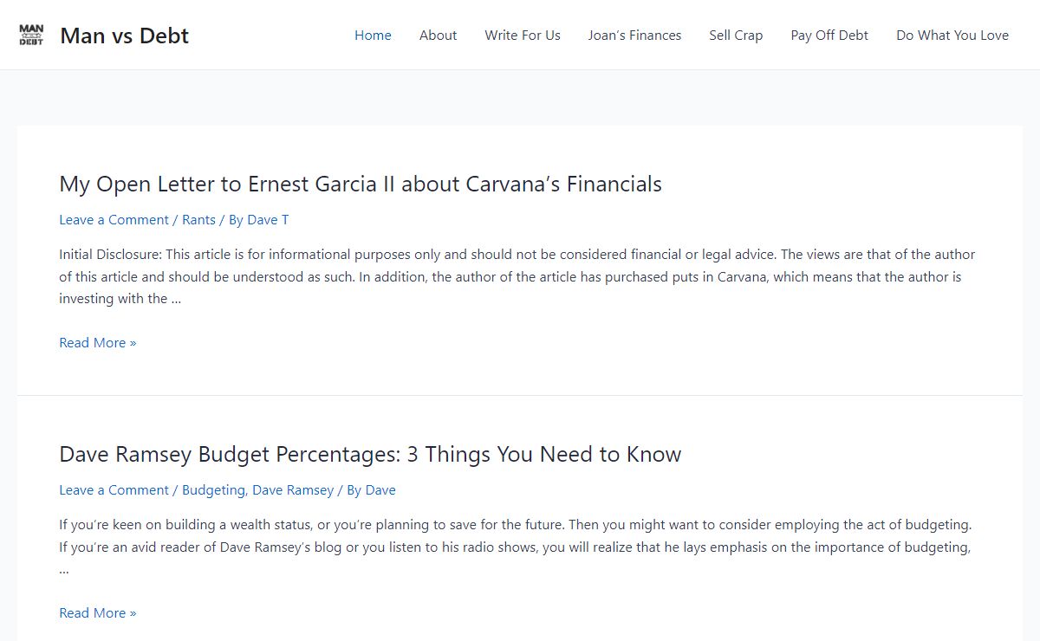Viewport: 1040px width, 641px height.
Task: Leave a Comment on Budget Percentages post
Action: pos(114,490)
